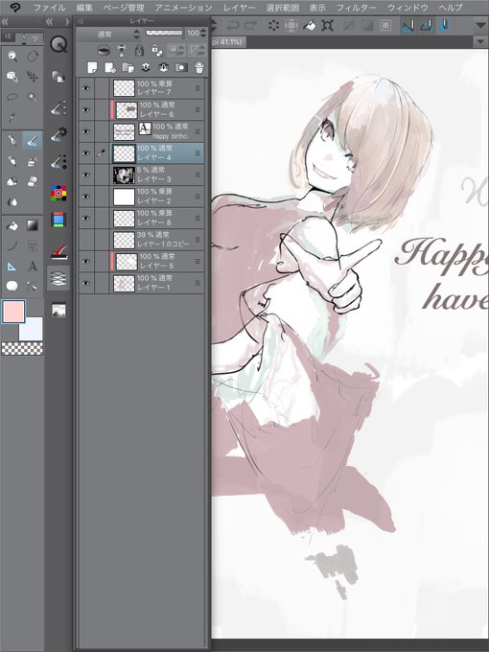The height and width of the screenshot is (652, 489).
Task: Open the ウィンドウ menu
Action: point(407,8)
